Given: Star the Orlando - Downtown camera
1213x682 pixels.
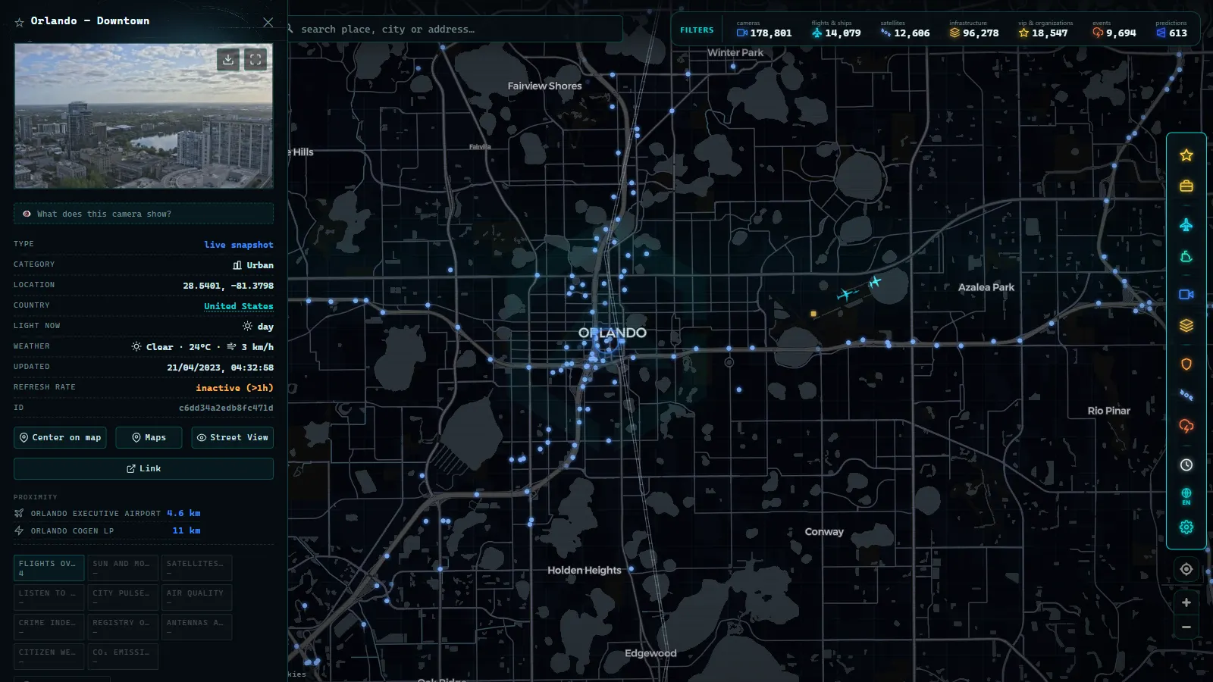Looking at the screenshot, I should point(20,23).
